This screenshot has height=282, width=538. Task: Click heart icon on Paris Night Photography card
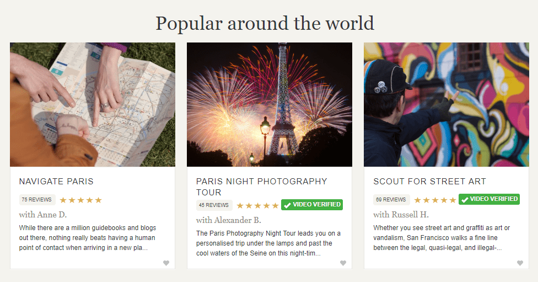click(x=343, y=263)
